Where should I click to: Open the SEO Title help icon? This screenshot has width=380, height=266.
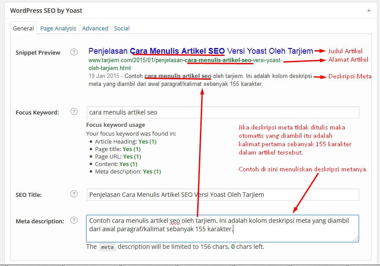tap(74, 194)
